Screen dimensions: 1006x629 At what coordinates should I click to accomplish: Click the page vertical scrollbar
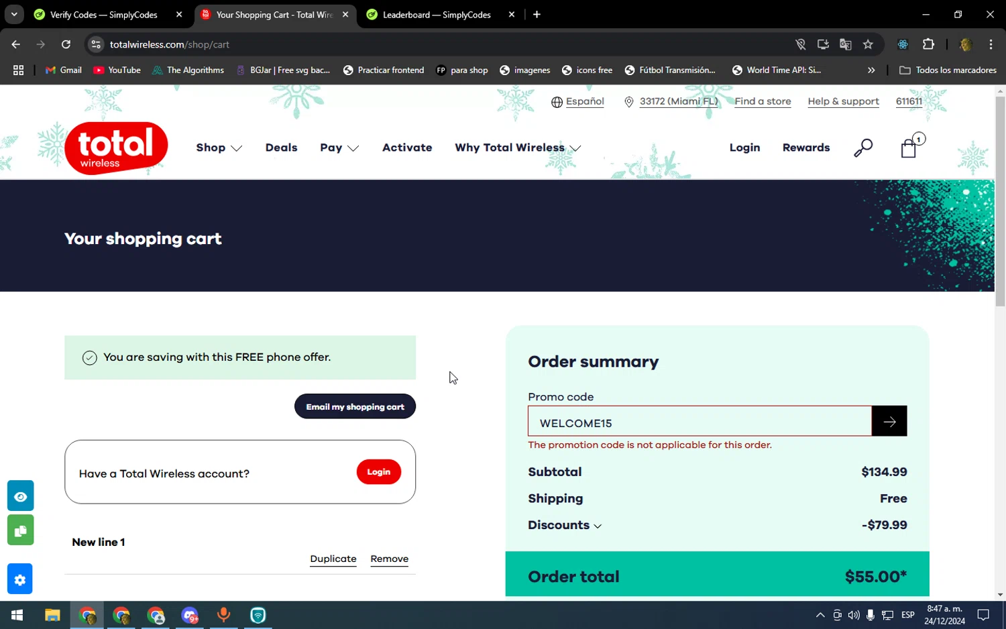(1000, 201)
